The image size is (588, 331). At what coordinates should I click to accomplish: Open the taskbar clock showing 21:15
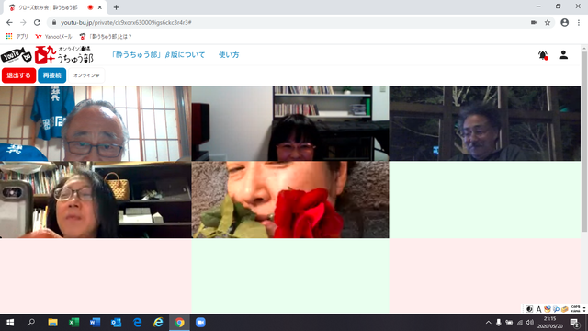(549, 323)
